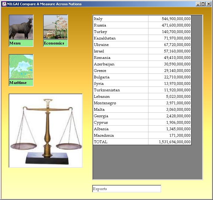Open the Maritime map icon
The image size is (213, 200).
pos(21,67)
